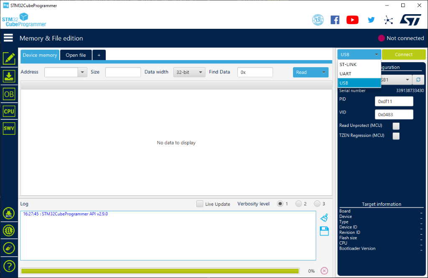Open the CPU panel

(x=9, y=111)
